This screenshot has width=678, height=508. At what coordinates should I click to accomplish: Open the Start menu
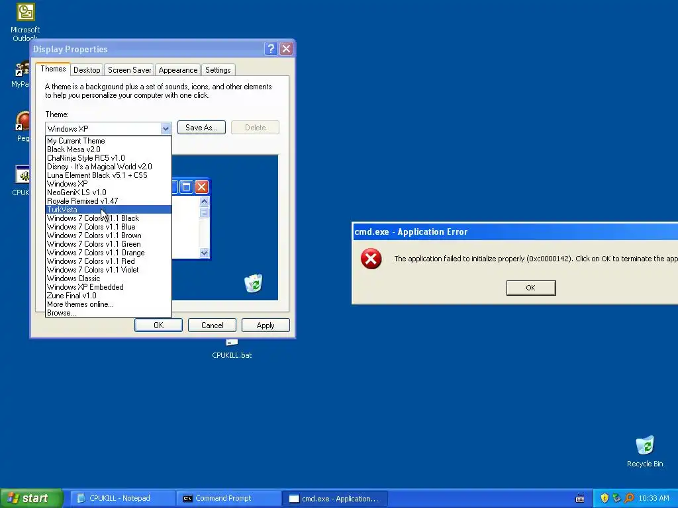coord(31,498)
